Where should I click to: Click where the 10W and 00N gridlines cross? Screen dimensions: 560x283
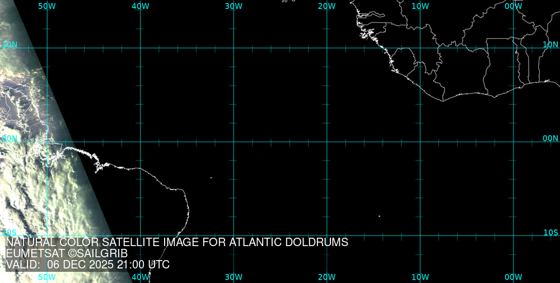tap(420, 141)
